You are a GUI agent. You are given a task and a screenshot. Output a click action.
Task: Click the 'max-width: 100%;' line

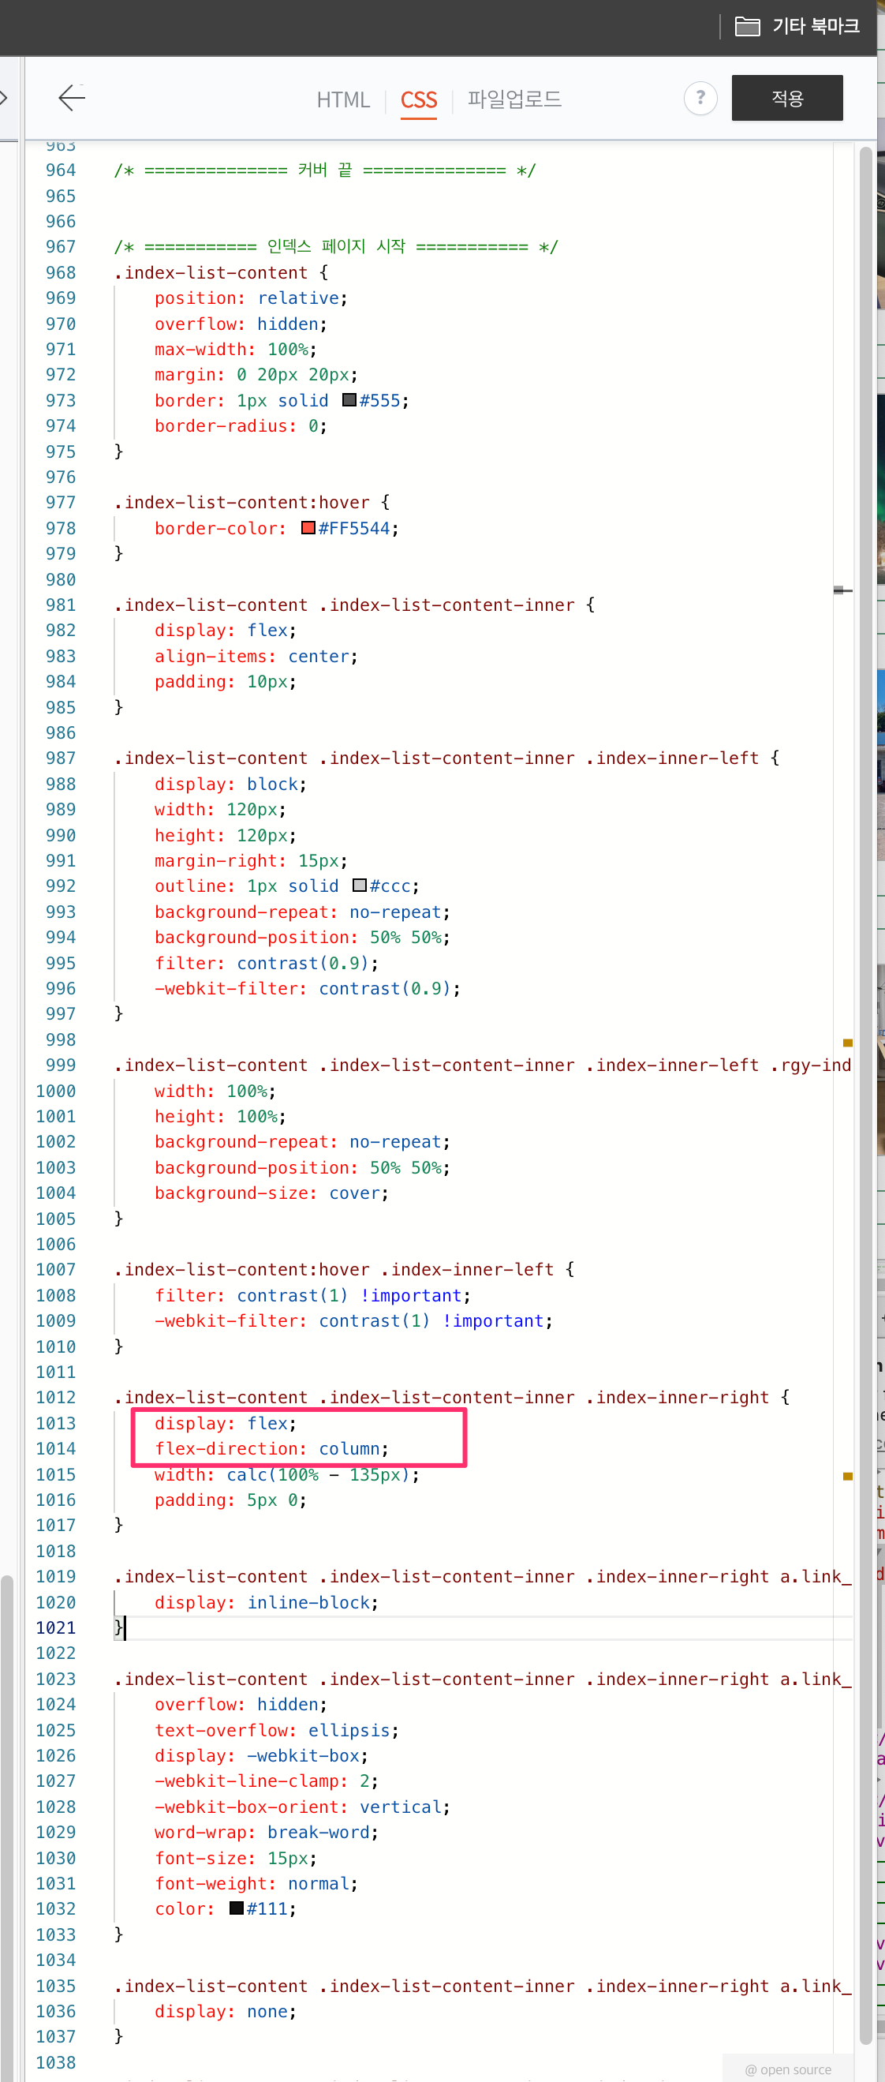click(236, 349)
